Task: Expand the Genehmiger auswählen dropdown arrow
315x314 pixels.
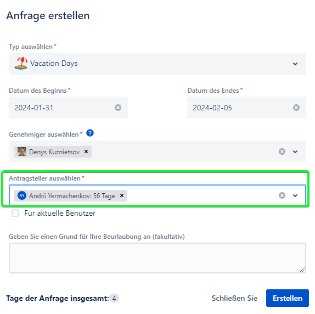Action: coord(295,152)
